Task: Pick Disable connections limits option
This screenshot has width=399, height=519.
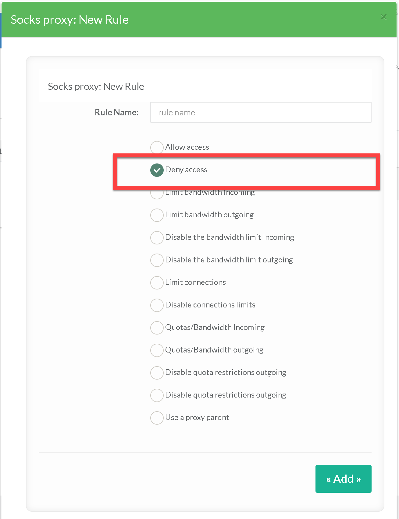Action: click(157, 305)
